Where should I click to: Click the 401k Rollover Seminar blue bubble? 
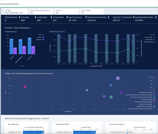click(x=111, y=85)
